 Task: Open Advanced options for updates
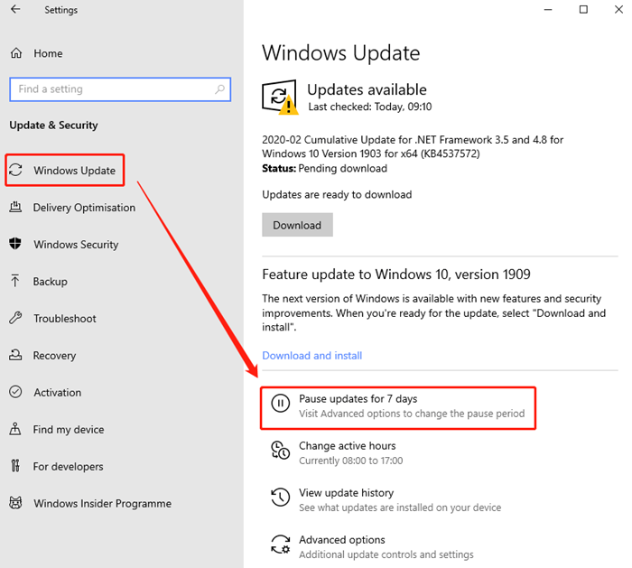tap(342, 540)
